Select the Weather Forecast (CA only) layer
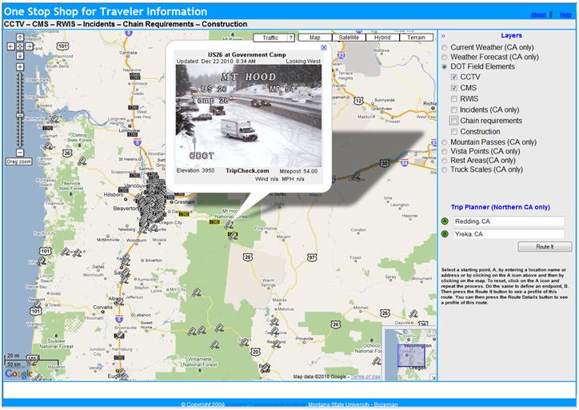The image size is (579, 410). tap(444, 58)
